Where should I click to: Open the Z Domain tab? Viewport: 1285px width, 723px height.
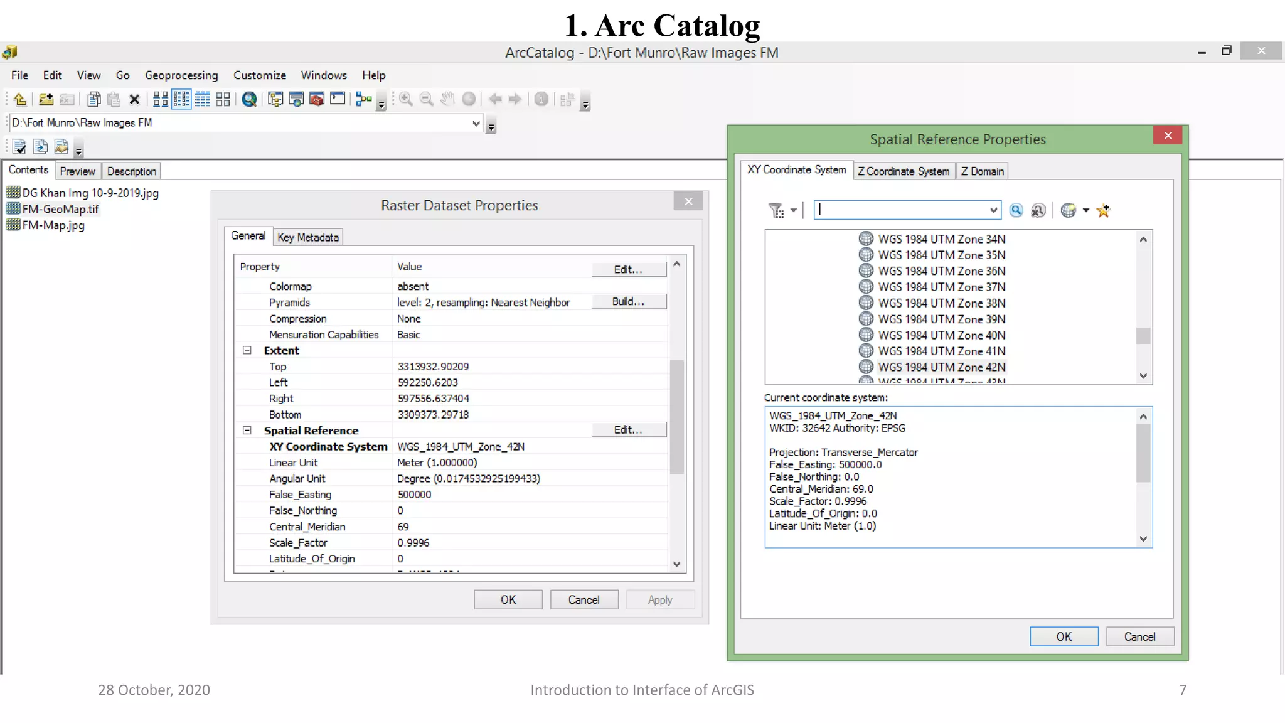click(x=983, y=171)
